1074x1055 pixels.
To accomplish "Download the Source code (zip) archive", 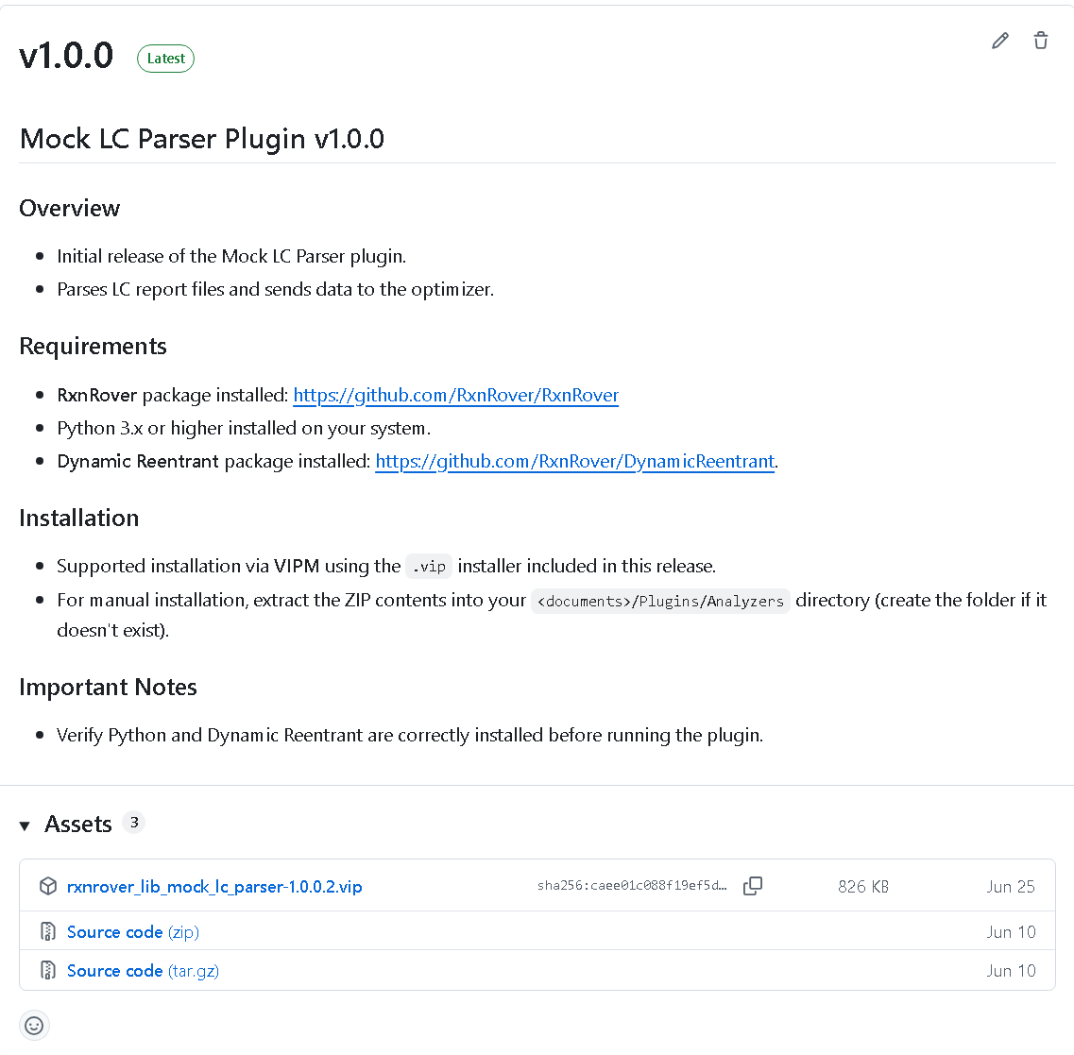I will point(115,931).
